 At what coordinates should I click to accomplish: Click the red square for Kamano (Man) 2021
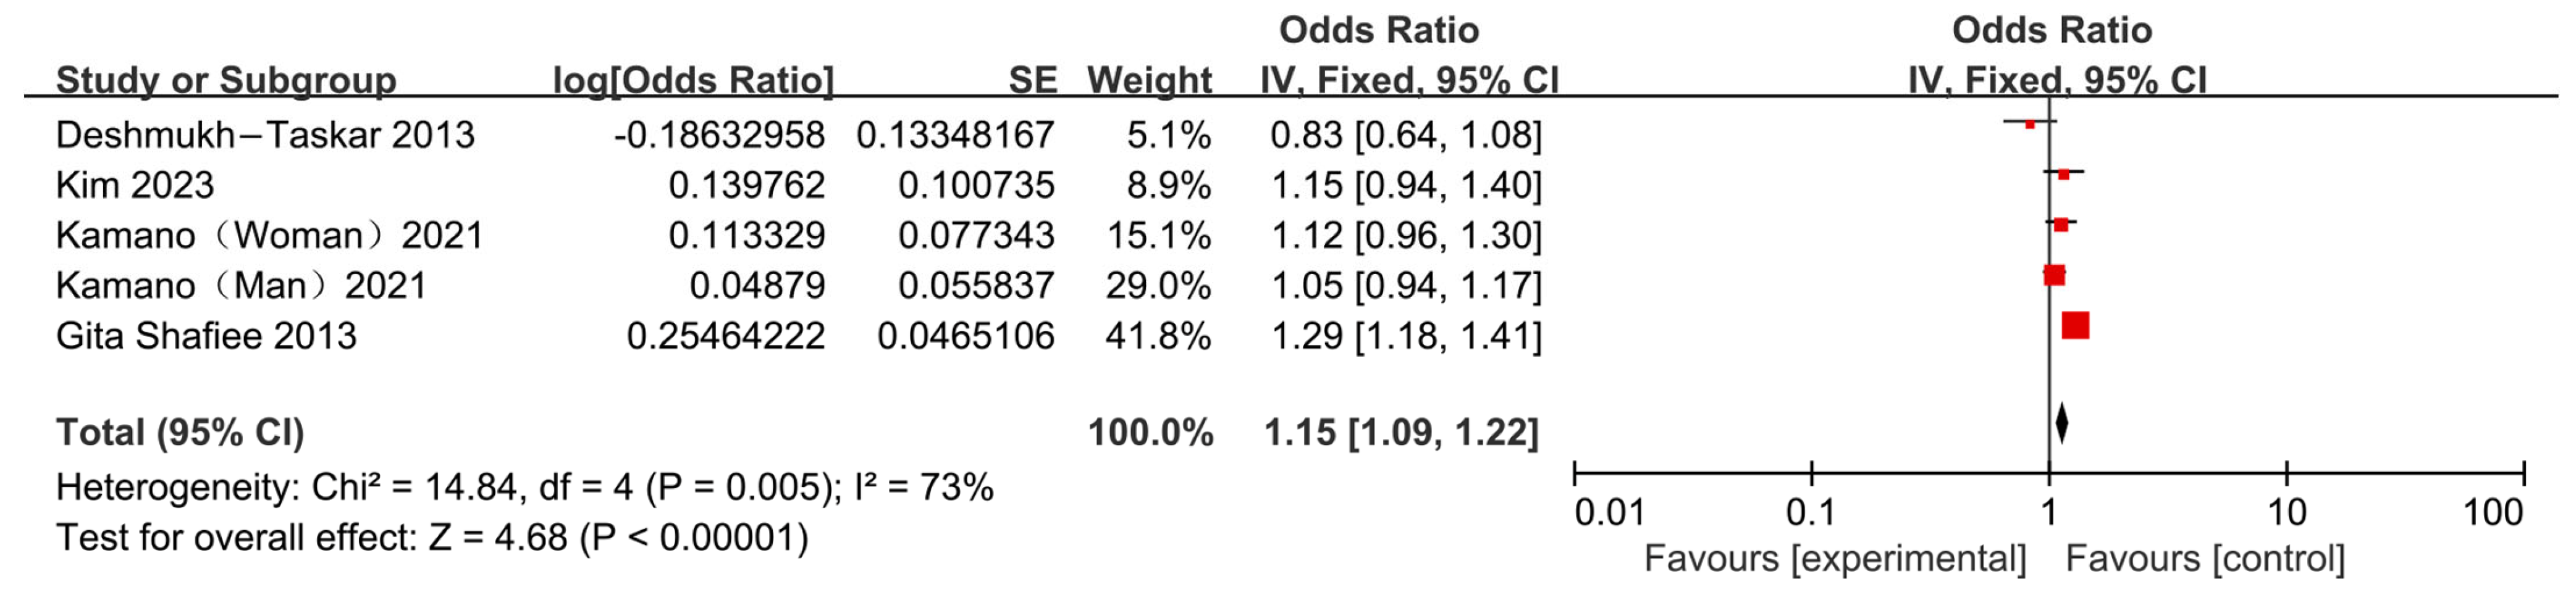click(2054, 275)
